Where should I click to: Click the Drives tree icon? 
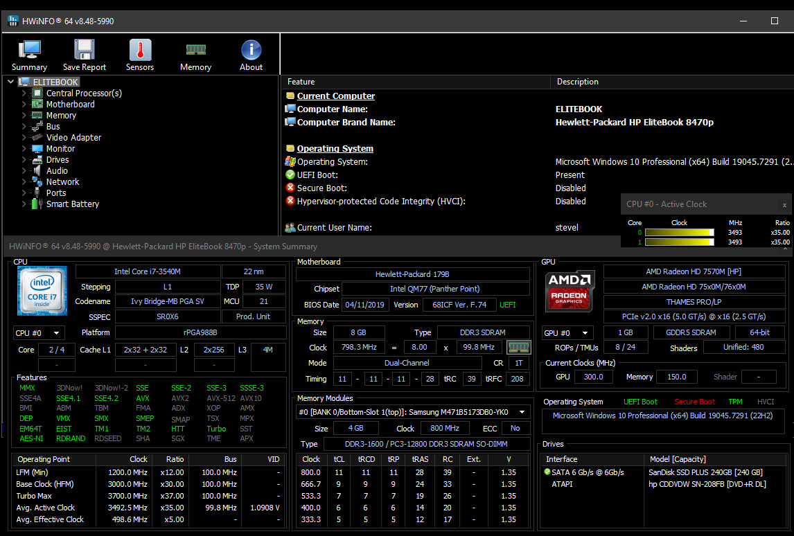pyautogui.click(x=37, y=160)
